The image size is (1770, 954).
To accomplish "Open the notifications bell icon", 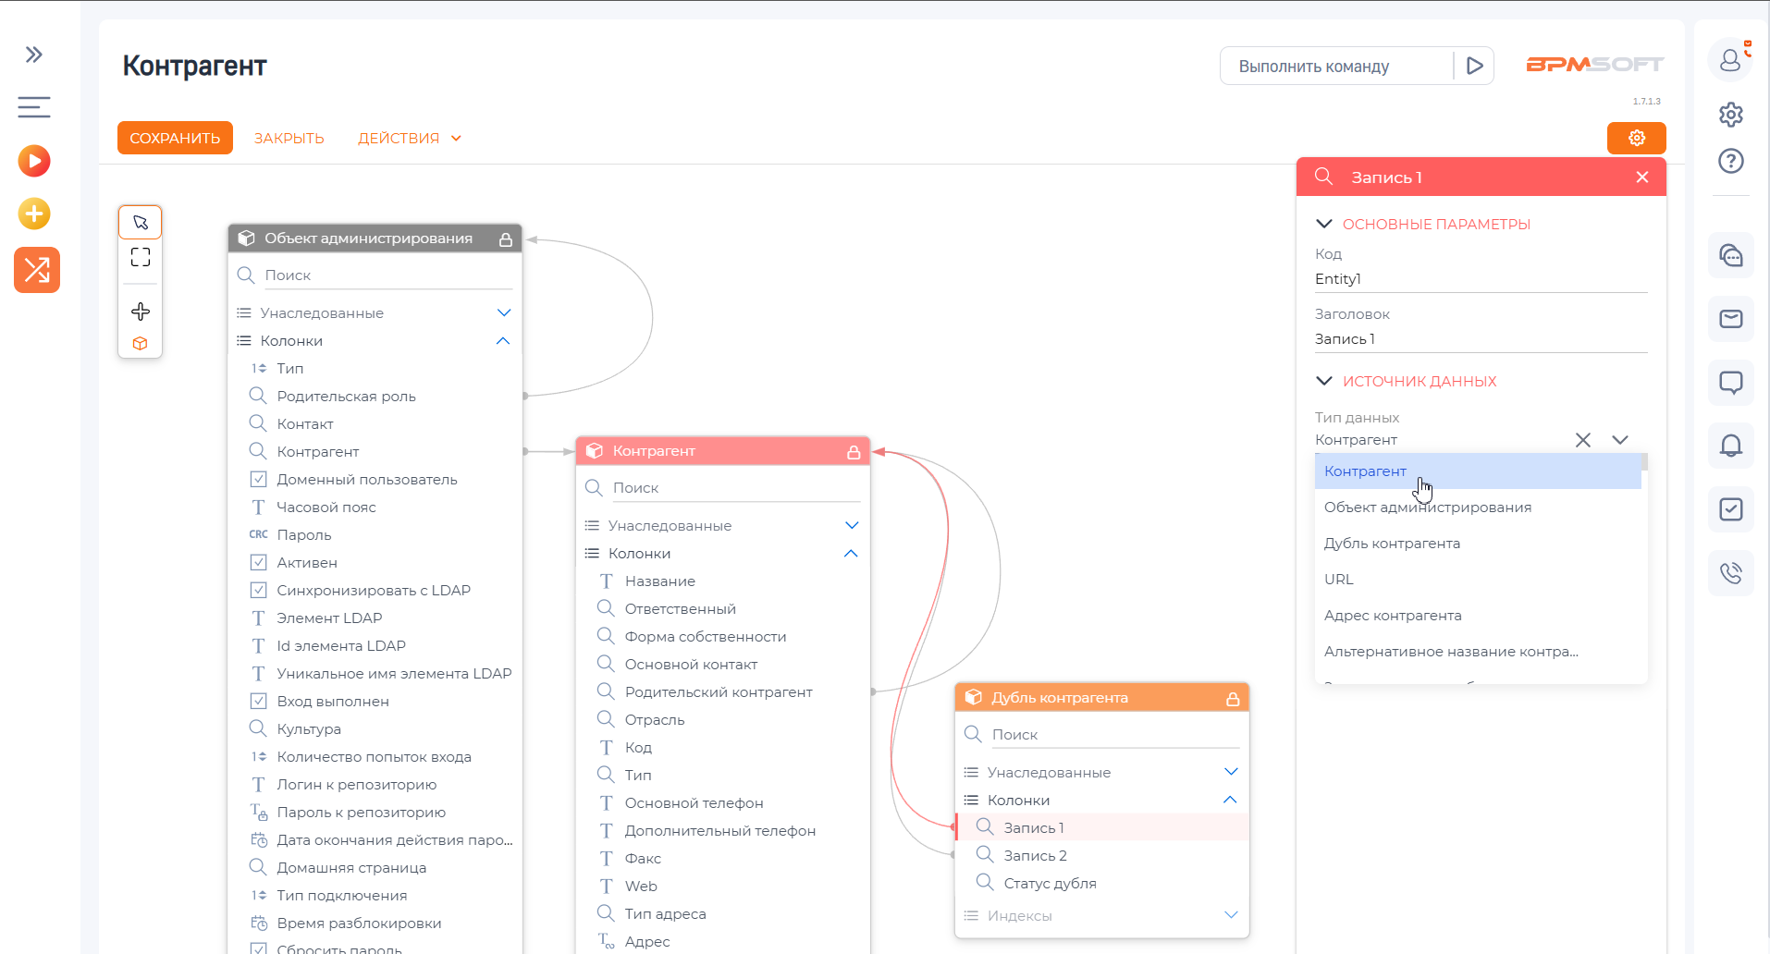I will [x=1730, y=446].
